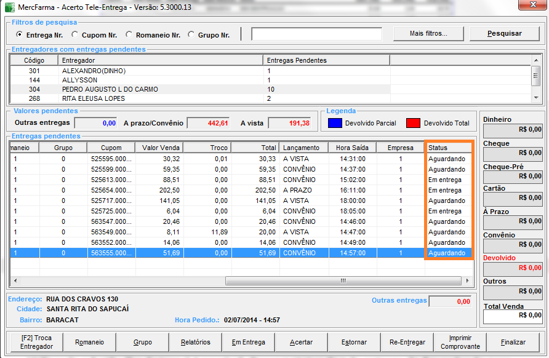Select delivery row with cupom 525654

pos(111,190)
